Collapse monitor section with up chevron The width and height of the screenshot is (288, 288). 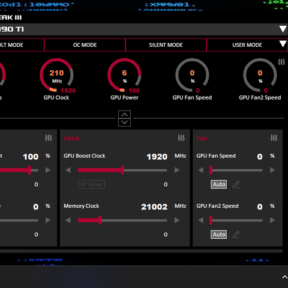click(x=124, y=115)
